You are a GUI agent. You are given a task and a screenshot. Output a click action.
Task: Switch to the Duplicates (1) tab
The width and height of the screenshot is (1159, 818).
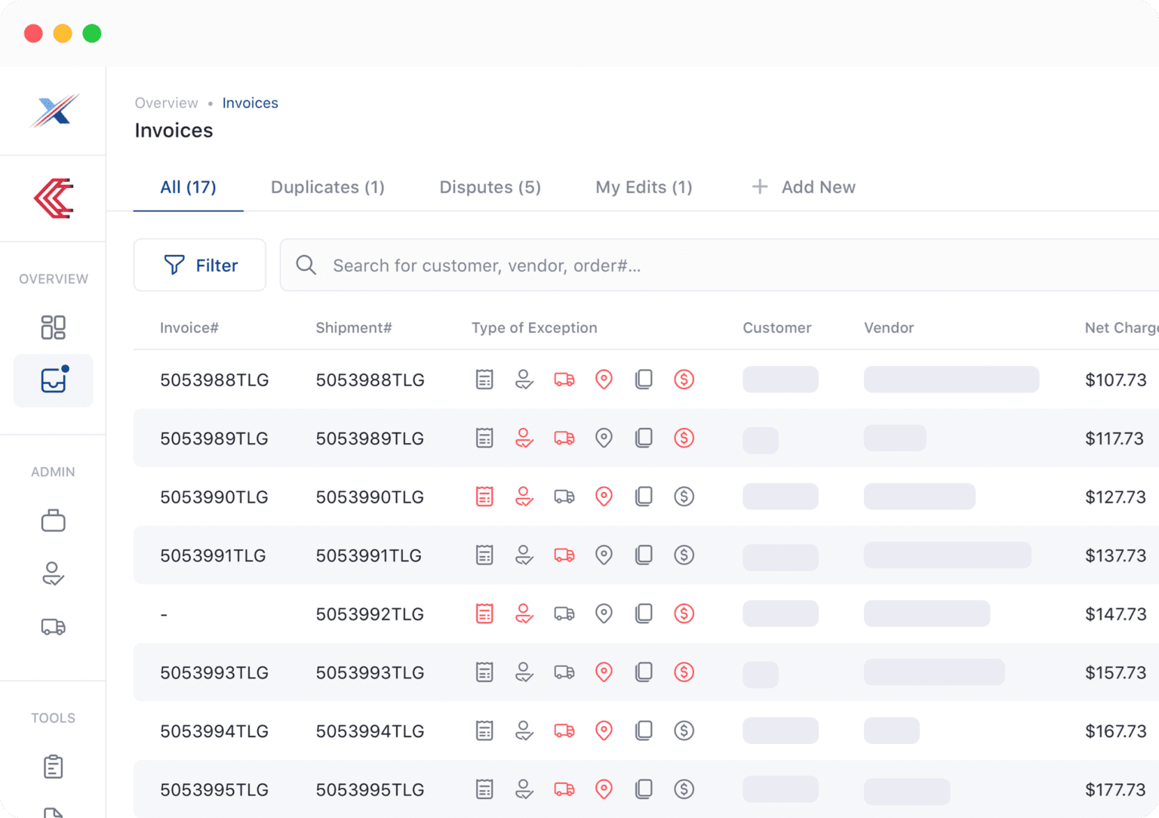pos(327,187)
